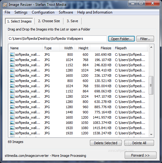The height and width of the screenshot is (163, 162).
Task: Switch to the 3. Save tab
Action: (x=72, y=21)
